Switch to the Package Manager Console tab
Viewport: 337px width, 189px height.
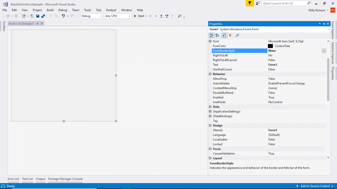[x=65, y=179]
